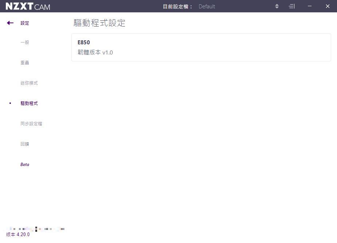Open the 一般 settings section
This screenshot has height=243, width=337.
tap(25, 42)
